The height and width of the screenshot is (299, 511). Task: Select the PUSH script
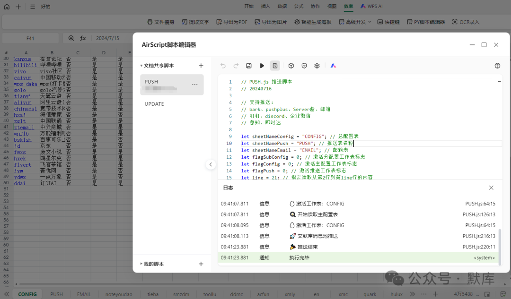[x=172, y=85]
